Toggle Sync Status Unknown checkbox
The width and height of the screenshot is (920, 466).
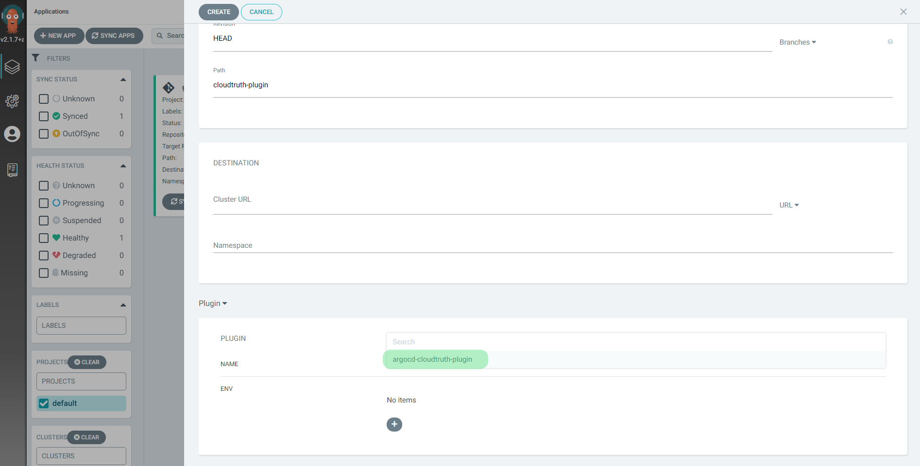[x=44, y=99]
